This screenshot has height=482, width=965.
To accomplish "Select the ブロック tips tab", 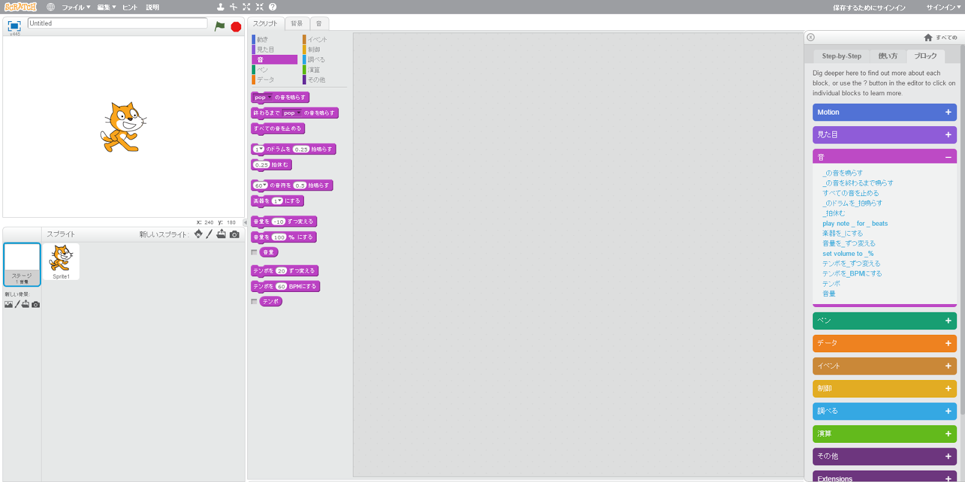I will click(925, 56).
